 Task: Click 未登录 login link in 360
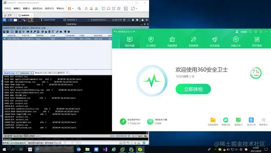pos(244,32)
